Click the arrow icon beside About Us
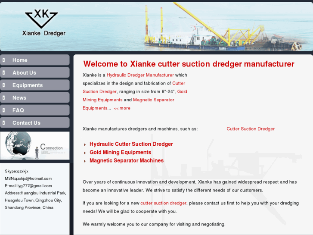Image resolution: width=313 pixels, height=235 pixels. 3,72
